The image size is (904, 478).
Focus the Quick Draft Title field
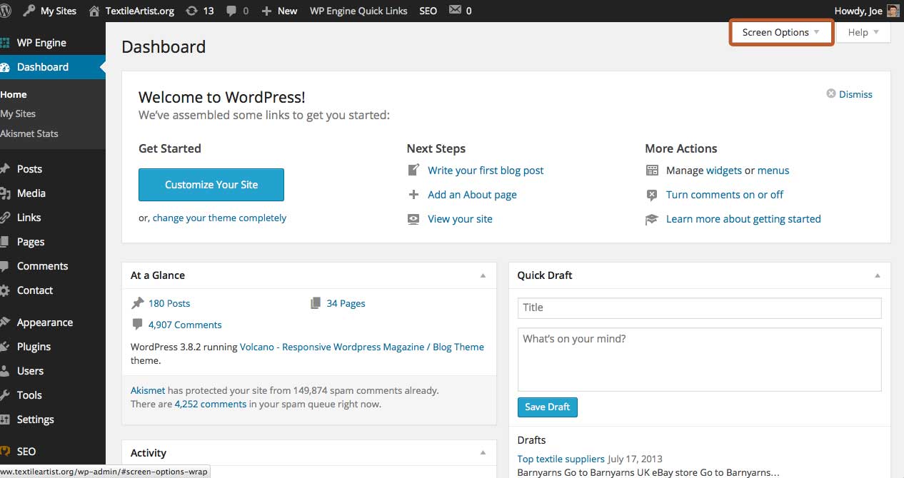pos(699,307)
